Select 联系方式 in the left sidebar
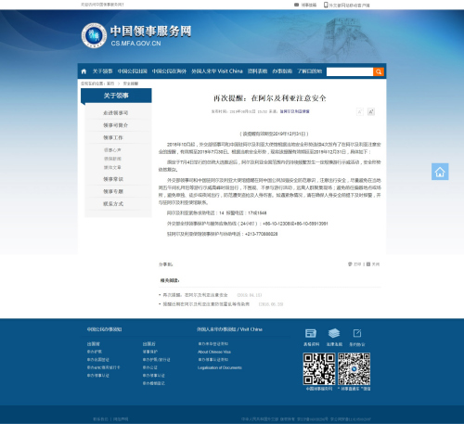This screenshot has width=464, height=424. pos(113,204)
